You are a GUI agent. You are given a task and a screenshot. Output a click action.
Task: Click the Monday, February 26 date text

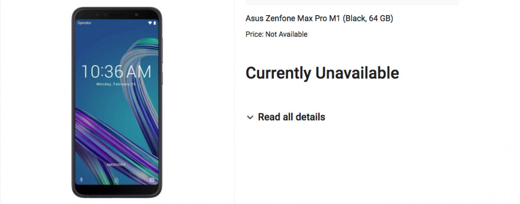116,84
